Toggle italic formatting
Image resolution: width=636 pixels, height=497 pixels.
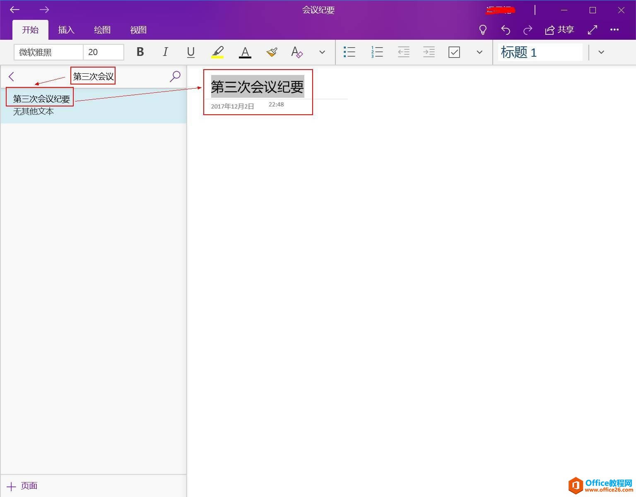coord(165,52)
